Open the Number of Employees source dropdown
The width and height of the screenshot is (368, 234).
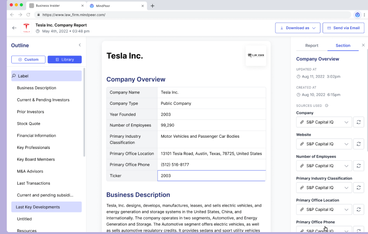click(324, 166)
